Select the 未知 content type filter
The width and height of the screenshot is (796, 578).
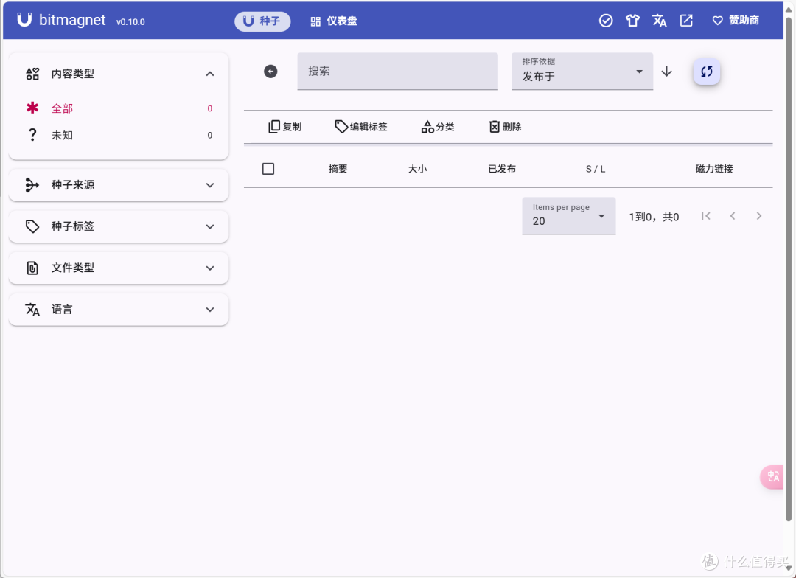click(x=118, y=135)
